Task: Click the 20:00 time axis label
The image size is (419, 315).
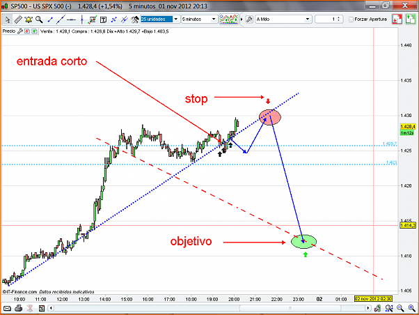Action: (x=234, y=299)
